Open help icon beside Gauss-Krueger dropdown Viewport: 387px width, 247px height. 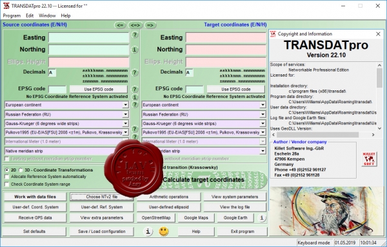click(135, 128)
